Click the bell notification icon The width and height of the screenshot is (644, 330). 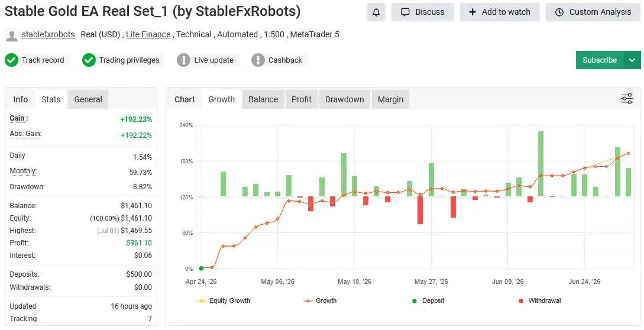[x=376, y=12]
